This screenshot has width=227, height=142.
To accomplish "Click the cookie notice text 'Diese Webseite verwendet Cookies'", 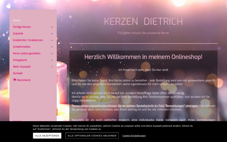I will (x=113, y=128).
